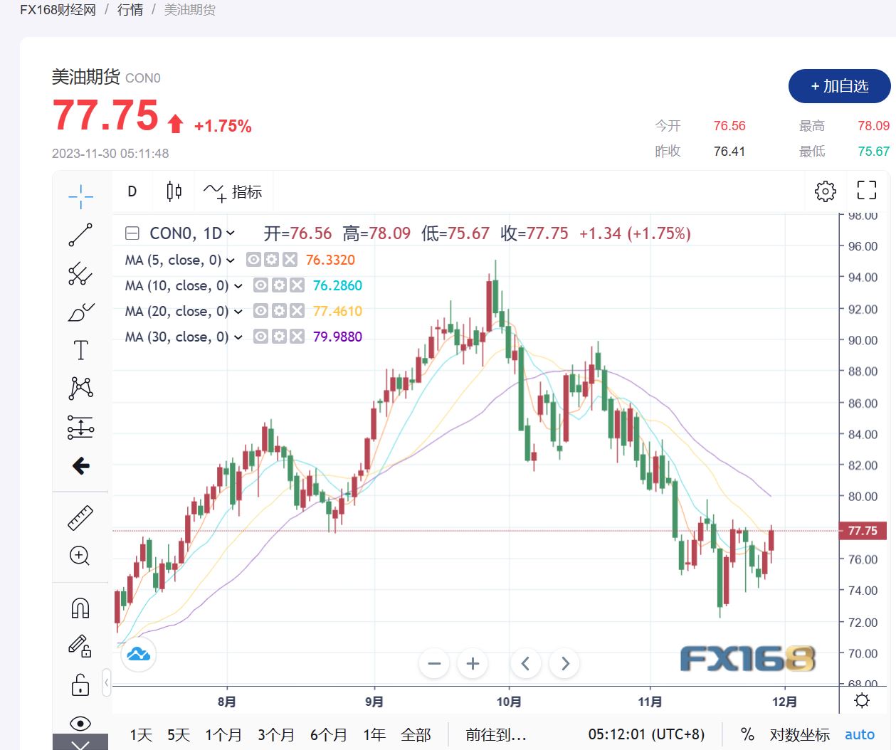The width and height of the screenshot is (896, 750).
Task: Remove the MA 5 indicator
Action: (x=290, y=260)
